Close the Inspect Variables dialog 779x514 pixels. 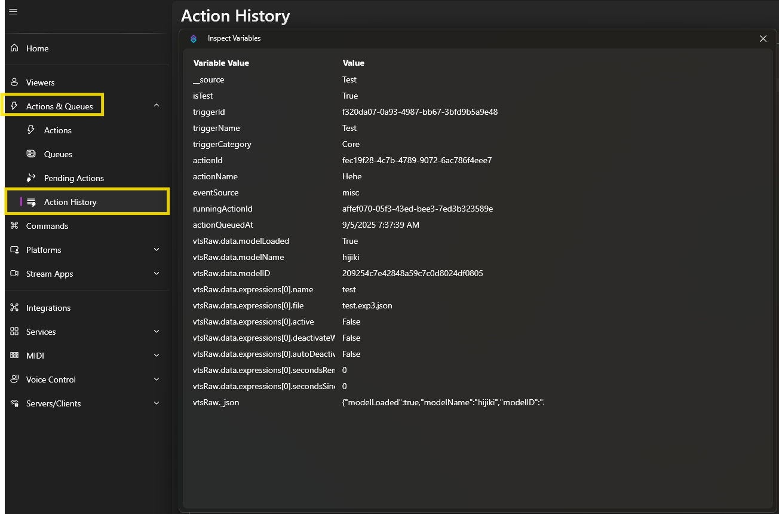763,38
